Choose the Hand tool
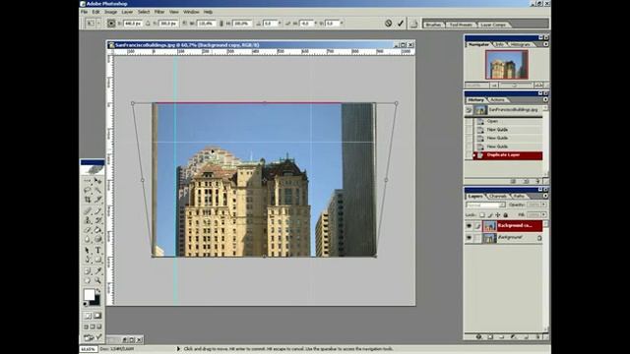Viewport: 630px width, 354px height. pos(88,280)
